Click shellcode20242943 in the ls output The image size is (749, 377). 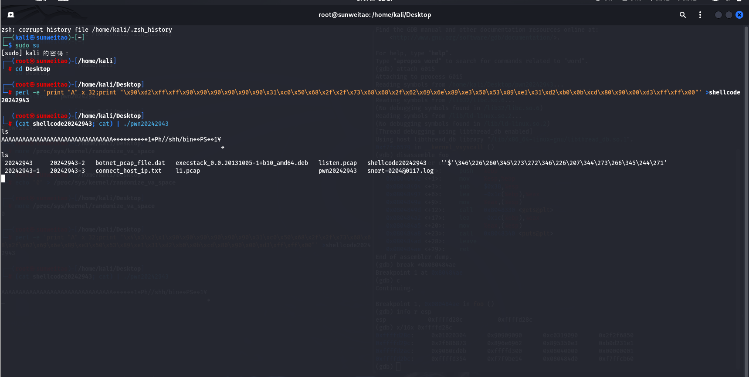tap(397, 163)
